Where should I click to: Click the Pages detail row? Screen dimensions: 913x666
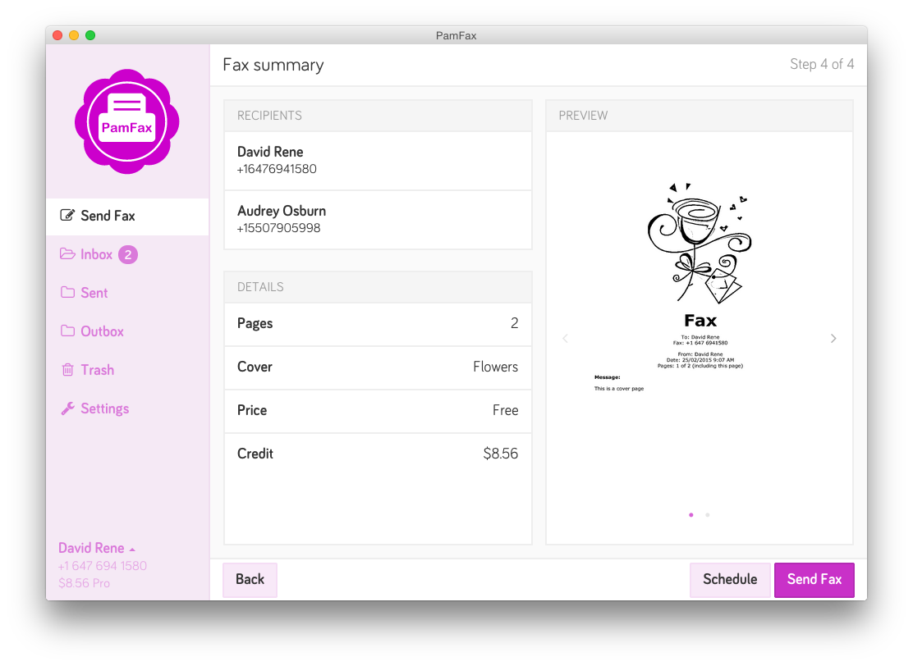[378, 324]
